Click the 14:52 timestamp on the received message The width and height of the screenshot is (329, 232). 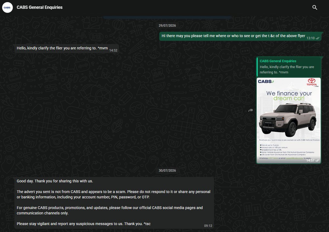click(113, 50)
